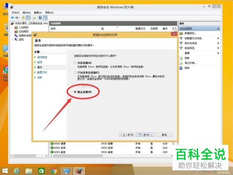The width and height of the screenshot is (233, 175).
Task: Open the 按配置文件筛选 submenu arrow
Action: [x=218, y=38]
